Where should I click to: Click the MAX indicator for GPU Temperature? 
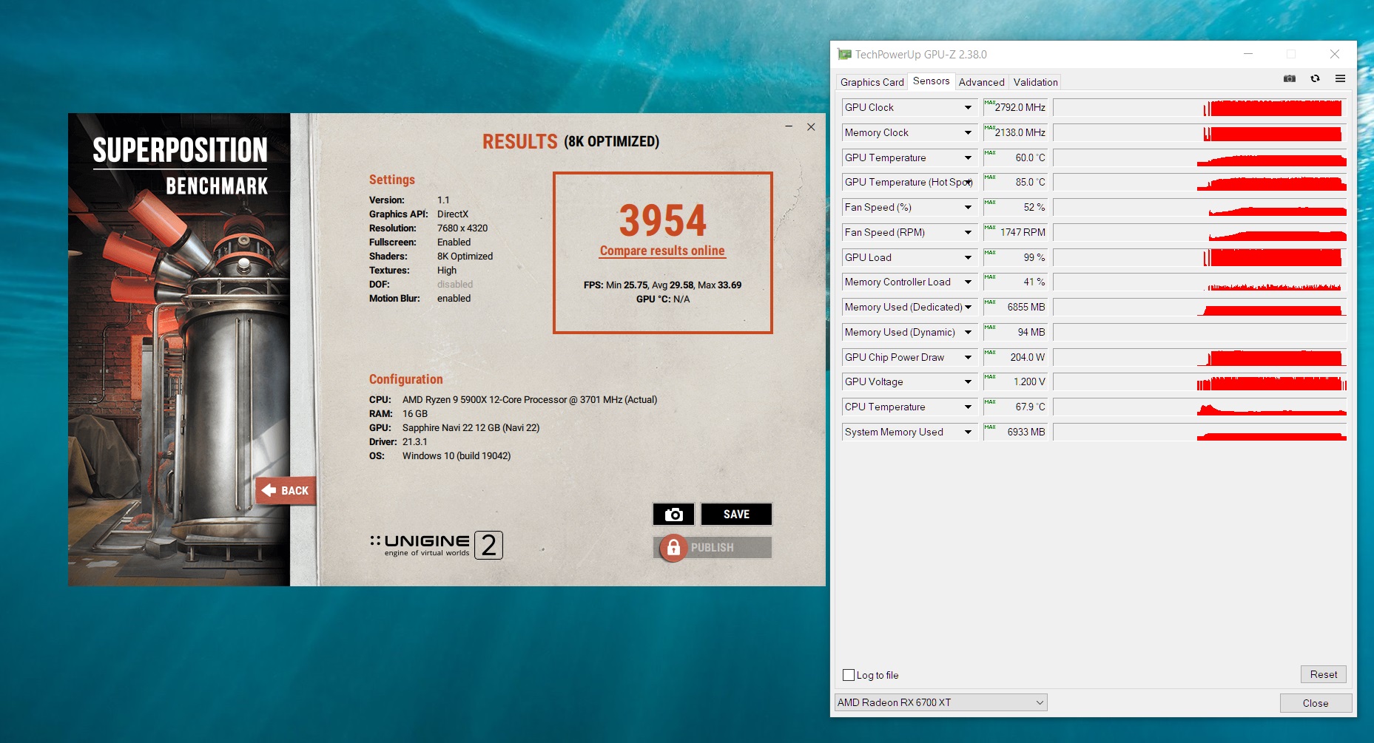point(989,153)
